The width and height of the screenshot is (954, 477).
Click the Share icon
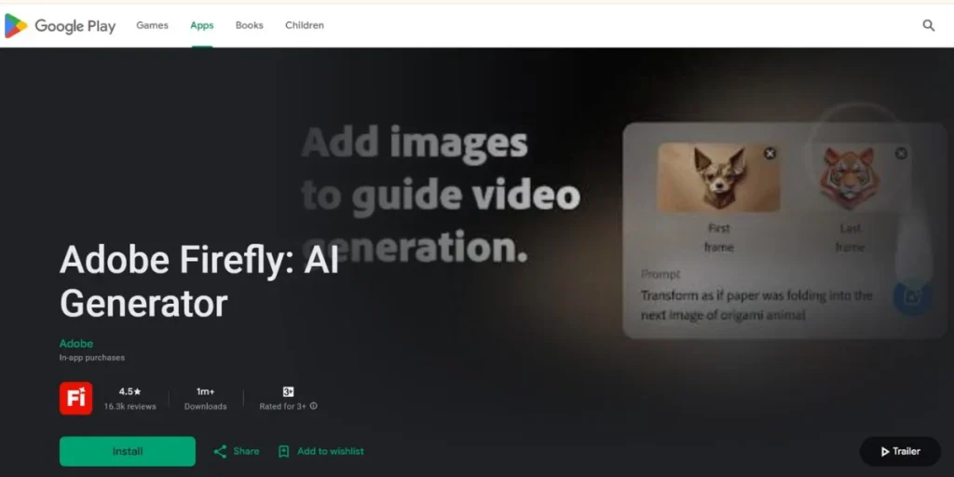coord(220,452)
